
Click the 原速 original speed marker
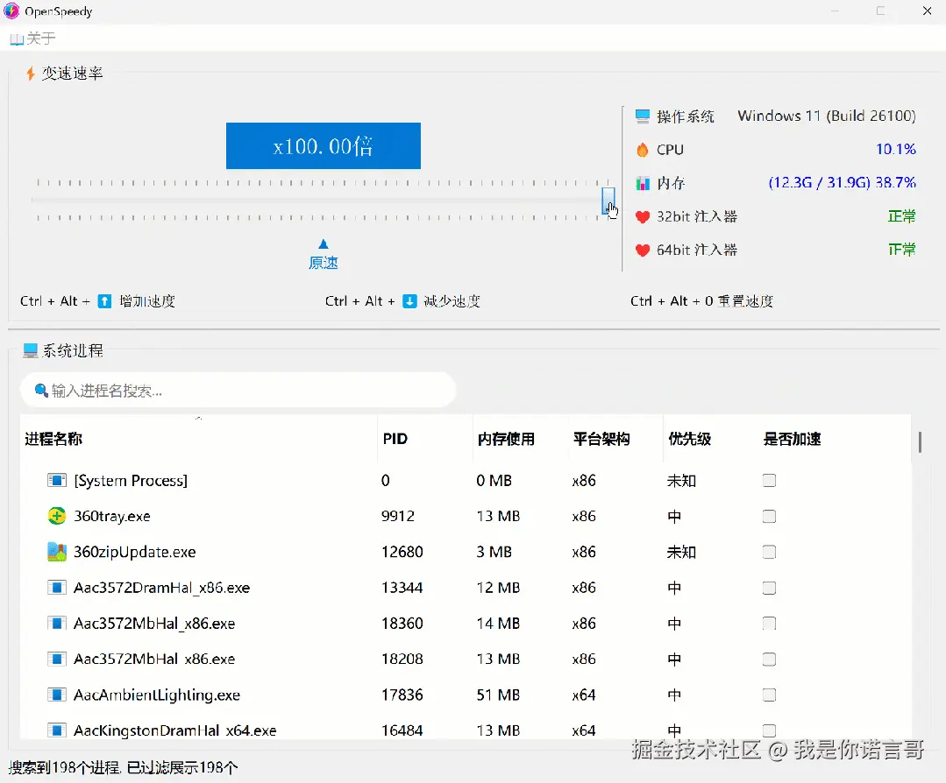324,263
